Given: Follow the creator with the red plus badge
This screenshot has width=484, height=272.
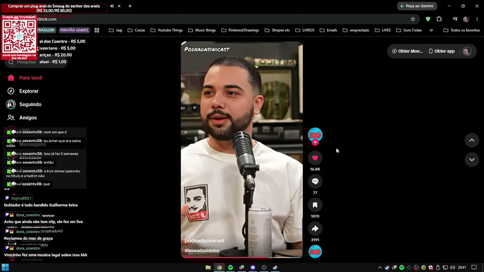Looking at the screenshot, I should tap(315, 142).
